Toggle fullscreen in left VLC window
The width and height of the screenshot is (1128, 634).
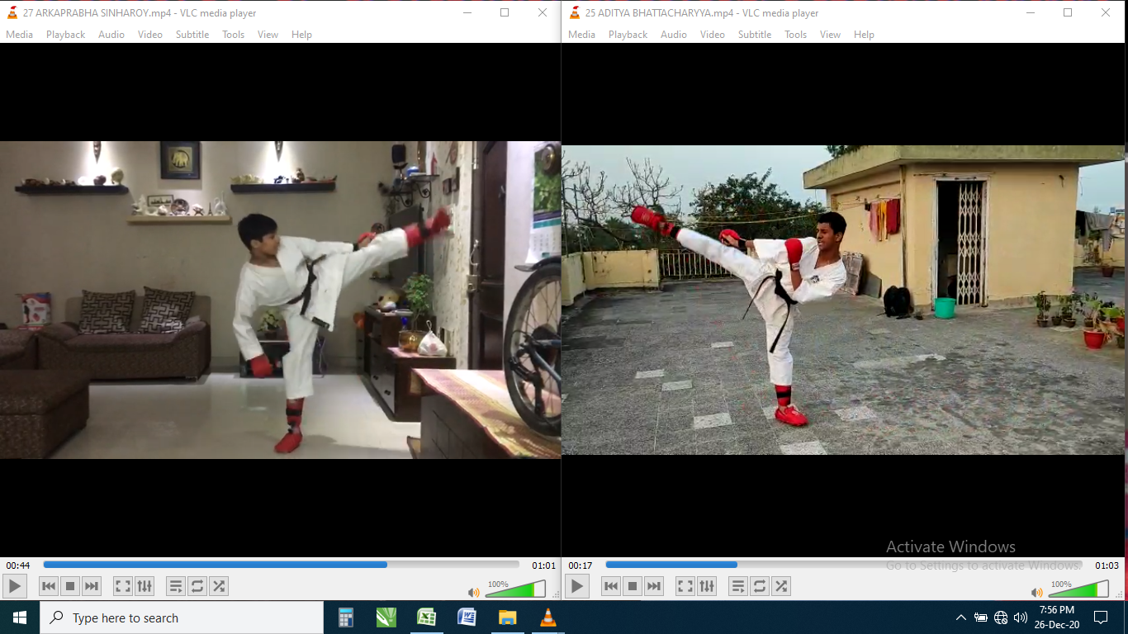122,586
